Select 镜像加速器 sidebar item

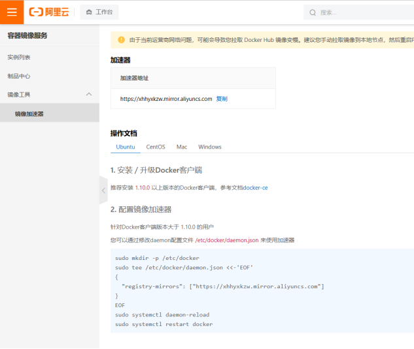pyautogui.click(x=50, y=113)
